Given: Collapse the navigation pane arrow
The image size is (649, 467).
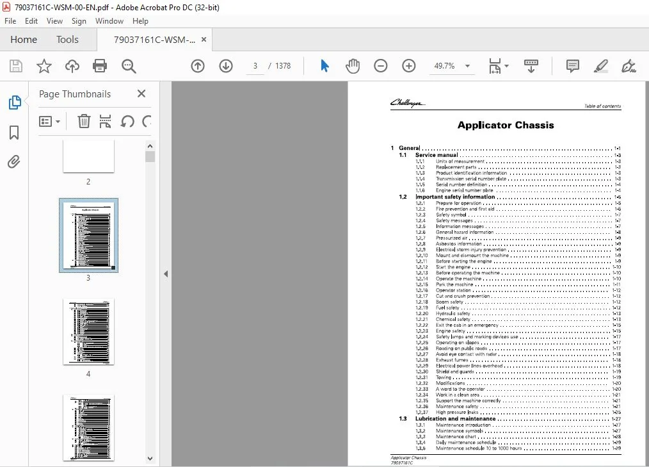Looking at the screenshot, I should point(166,274).
